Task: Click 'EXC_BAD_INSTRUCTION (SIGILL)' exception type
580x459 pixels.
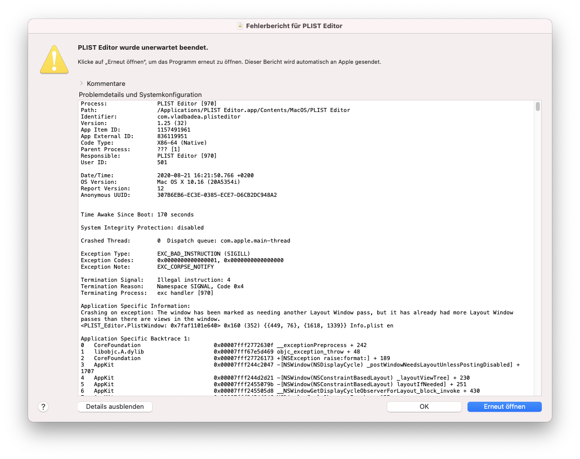Action: point(203,254)
